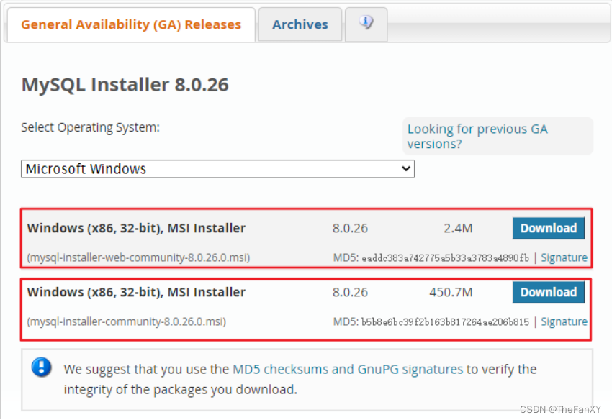Download the 450.7M community MSI installer
Image resolution: width=612 pixels, height=420 pixels.
(549, 292)
